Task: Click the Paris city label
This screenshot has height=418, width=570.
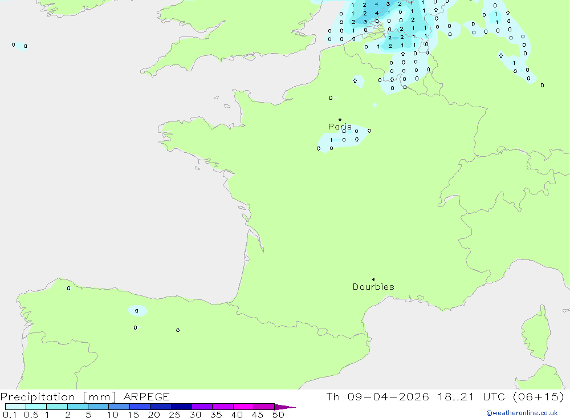Action: pos(340,127)
